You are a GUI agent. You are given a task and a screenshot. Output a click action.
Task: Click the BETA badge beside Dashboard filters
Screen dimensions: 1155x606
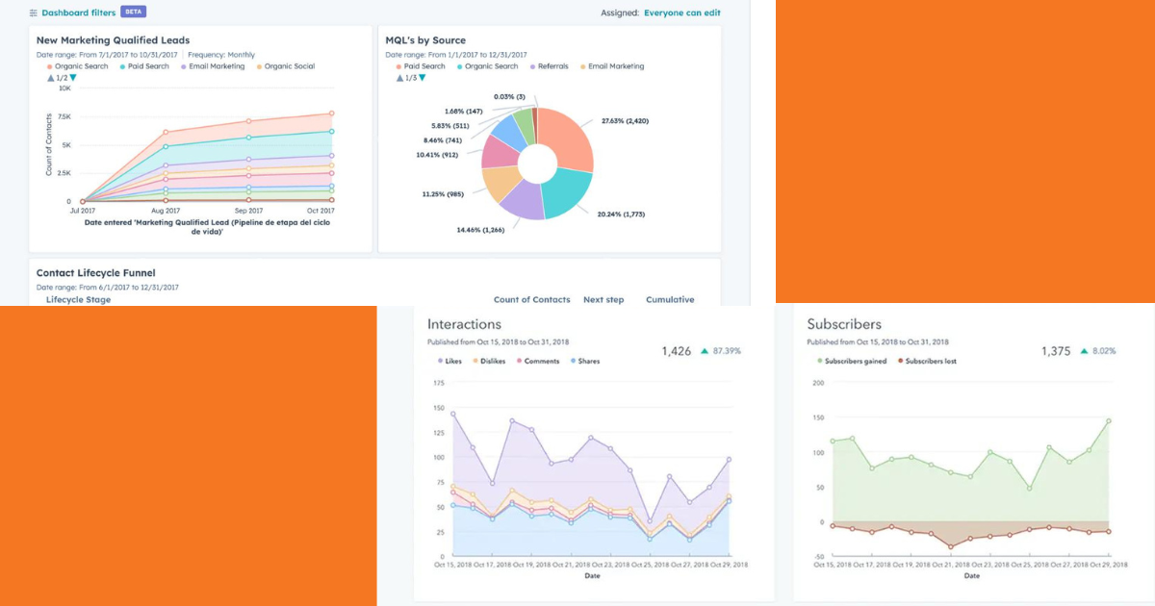point(134,13)
